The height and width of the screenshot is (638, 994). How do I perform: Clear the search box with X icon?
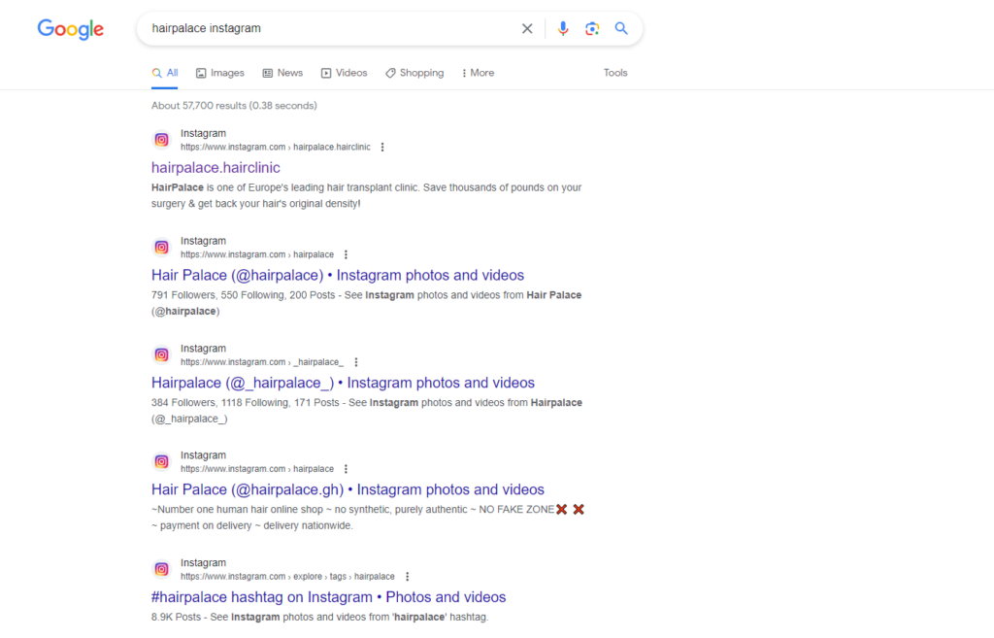[527, 29]
